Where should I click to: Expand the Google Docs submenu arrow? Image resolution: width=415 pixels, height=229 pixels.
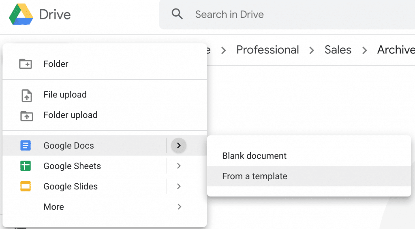click(179, 146)
